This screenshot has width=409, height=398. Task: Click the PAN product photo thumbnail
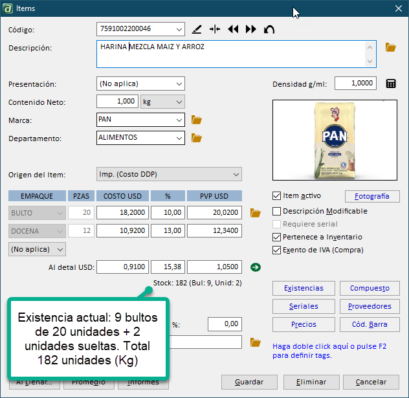(x=336, y=142)
